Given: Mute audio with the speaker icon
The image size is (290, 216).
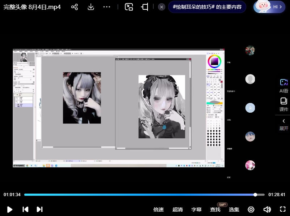Looking at the screenshot, I should pyautogui.click(x=267, y=209).
